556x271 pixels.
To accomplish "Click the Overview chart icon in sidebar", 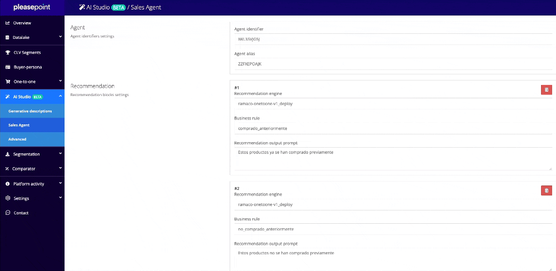I will pyautogui.click(x=8, y=23).
